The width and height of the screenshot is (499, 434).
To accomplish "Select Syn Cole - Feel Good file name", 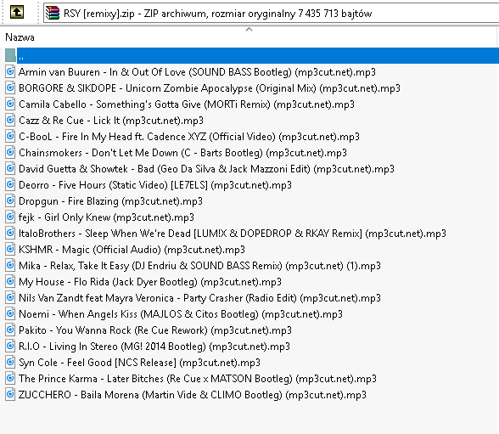I will (x=139, y=363).
